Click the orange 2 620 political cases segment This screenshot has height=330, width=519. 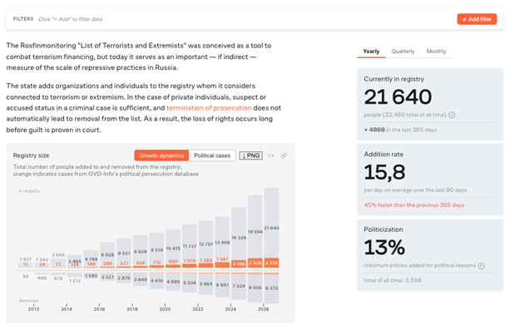click(255, 263)
